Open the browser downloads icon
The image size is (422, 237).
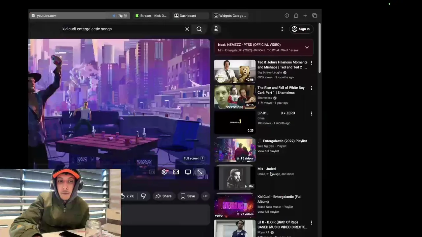(x=287, y=15)
